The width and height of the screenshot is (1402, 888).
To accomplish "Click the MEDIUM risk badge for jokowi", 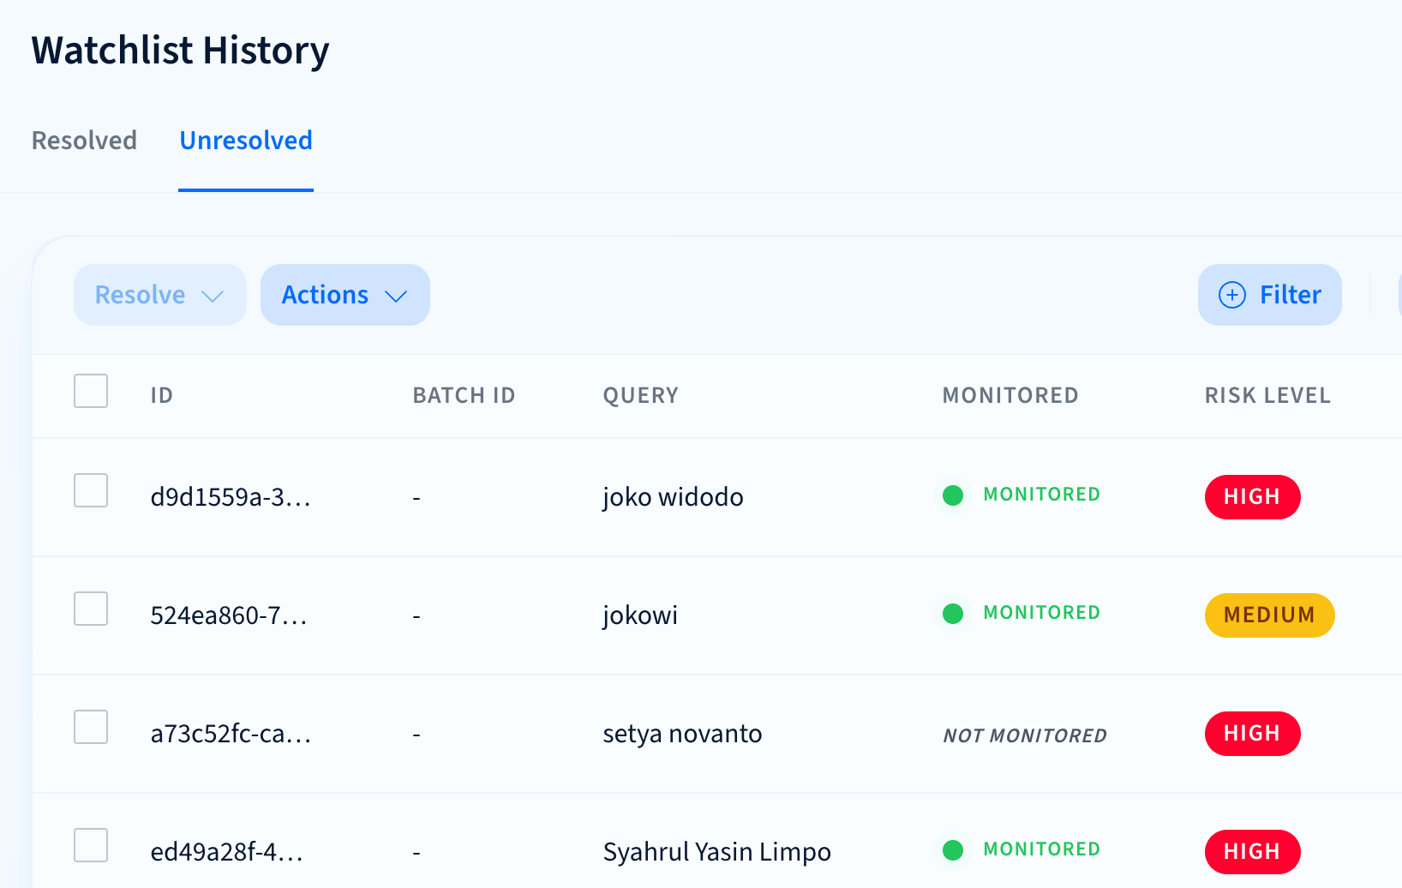I will 1270,615.
